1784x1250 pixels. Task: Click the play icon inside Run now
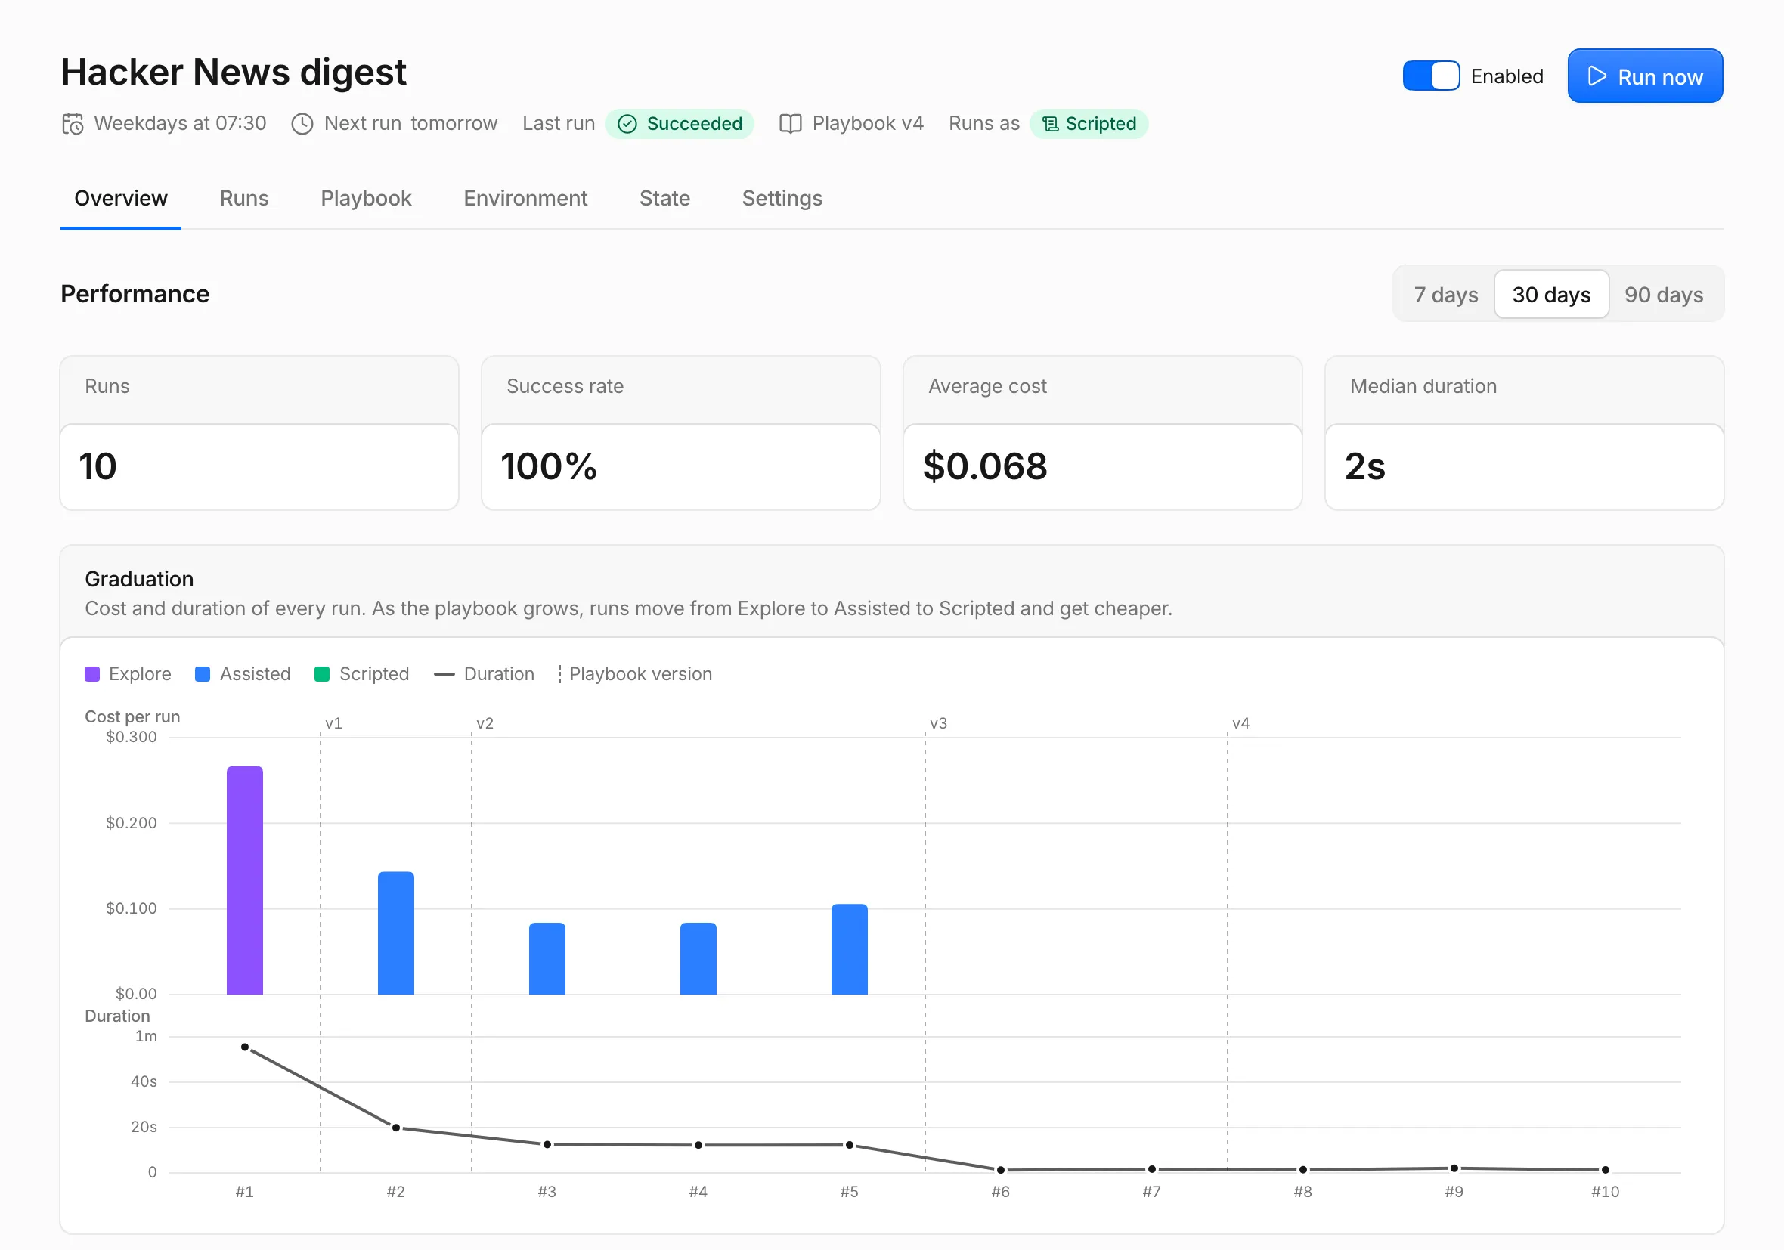(x=1597, y=76)
